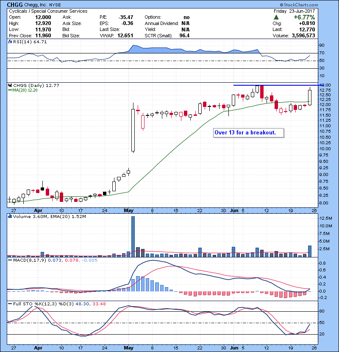Click the Prev Close value 11.960
The width and height of the screenshot is (339, 352).
point(43,36)
